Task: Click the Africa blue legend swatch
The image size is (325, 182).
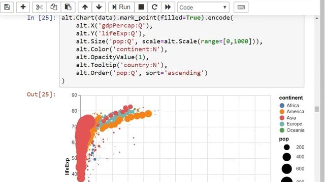Action: pyautogui.click(x=282, y=106)
